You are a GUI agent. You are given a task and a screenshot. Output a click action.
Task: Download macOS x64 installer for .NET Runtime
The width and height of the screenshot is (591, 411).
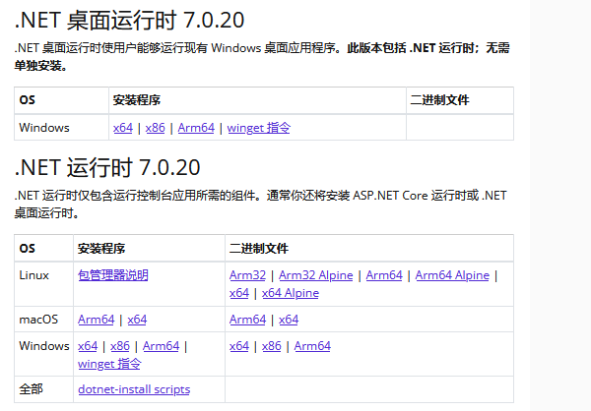(137, 320)
